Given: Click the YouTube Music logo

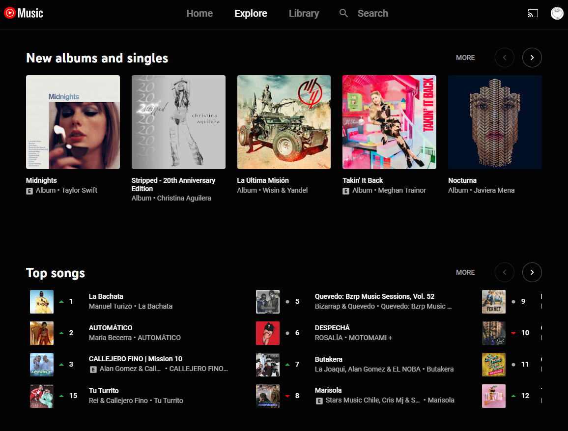Looking at the screenshot, I should (24, 13).
